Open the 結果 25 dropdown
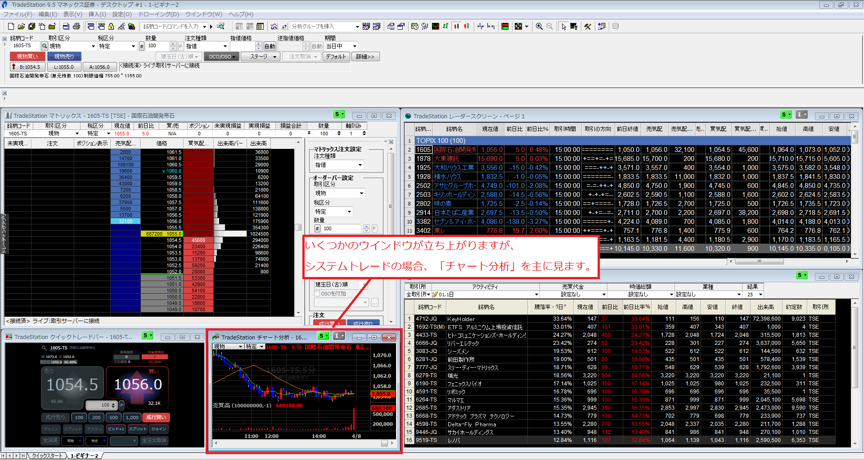Viewport: 864px width, 460px height. (754, 295)
